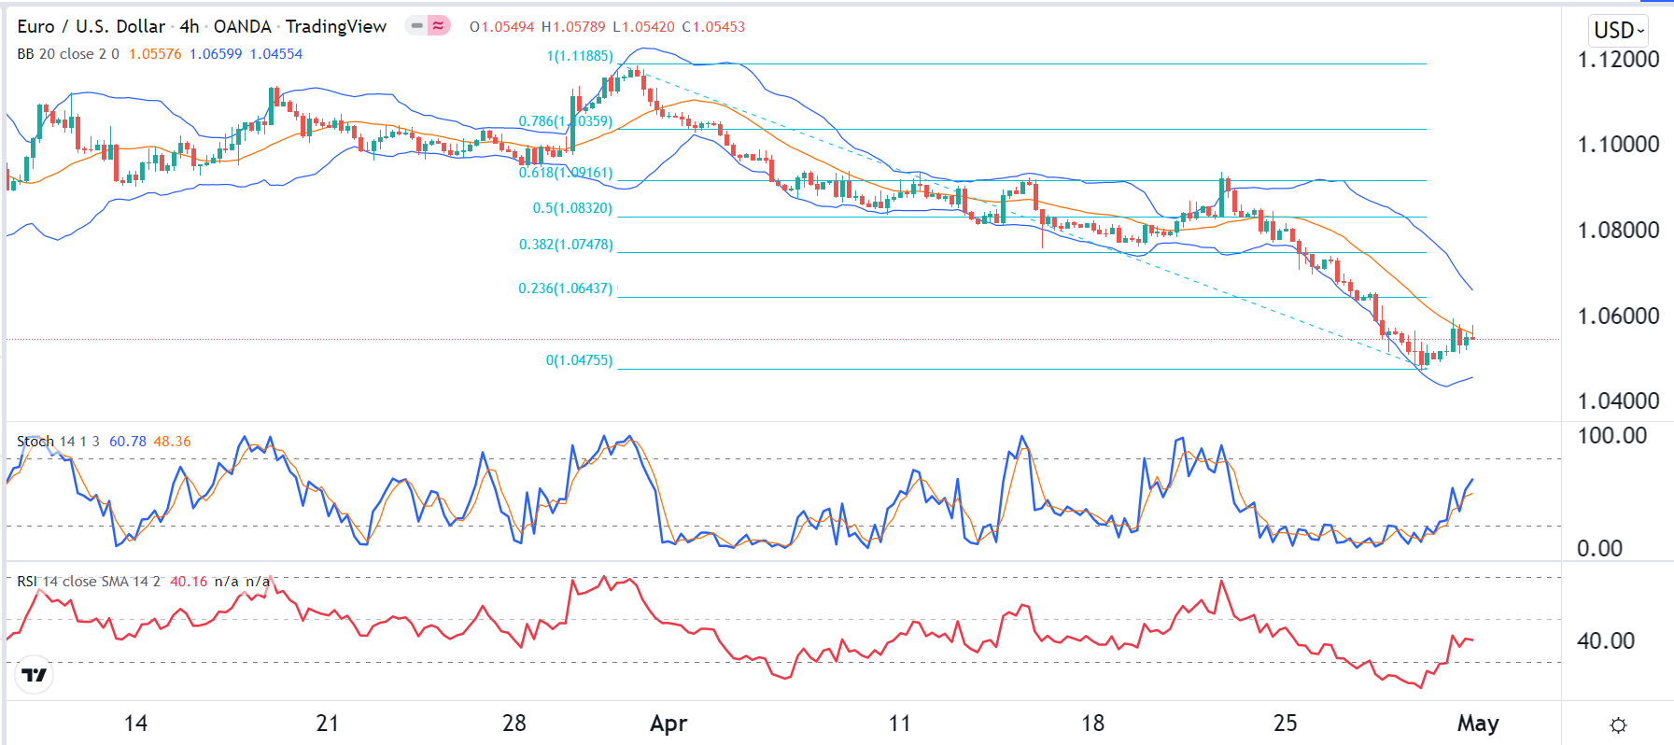This screenshot has height=745, width=1674.
Task: Click the Bollinger upper value 1.06599
Action: click(x=216, y=54)
